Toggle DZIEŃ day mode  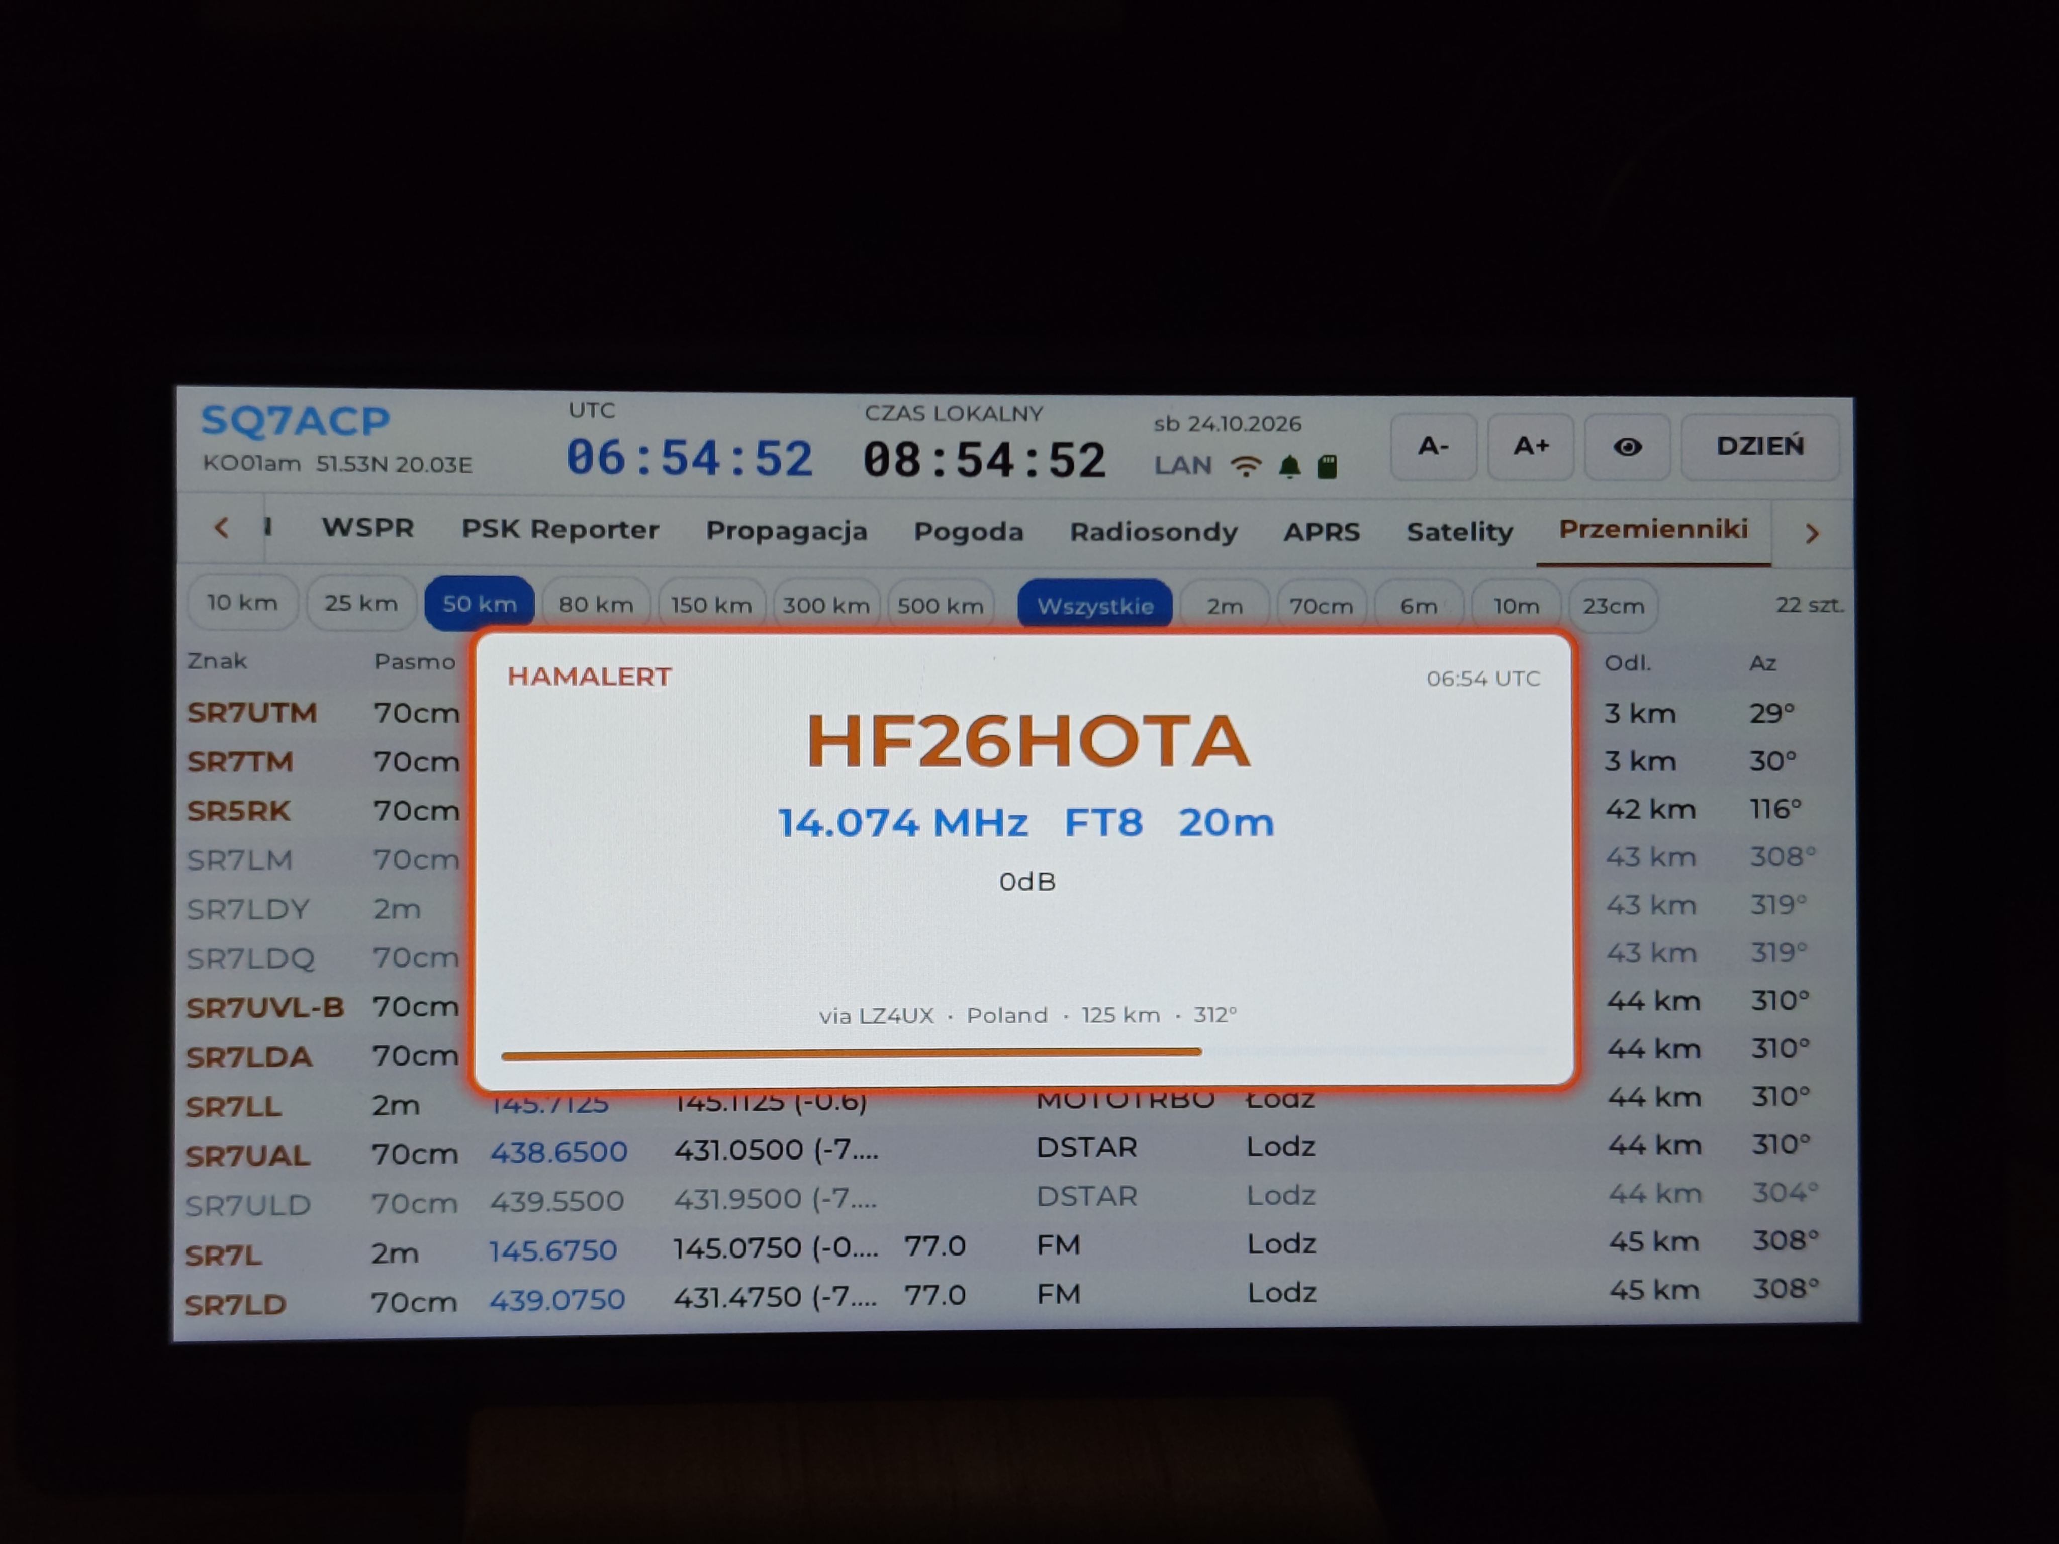1759,447
